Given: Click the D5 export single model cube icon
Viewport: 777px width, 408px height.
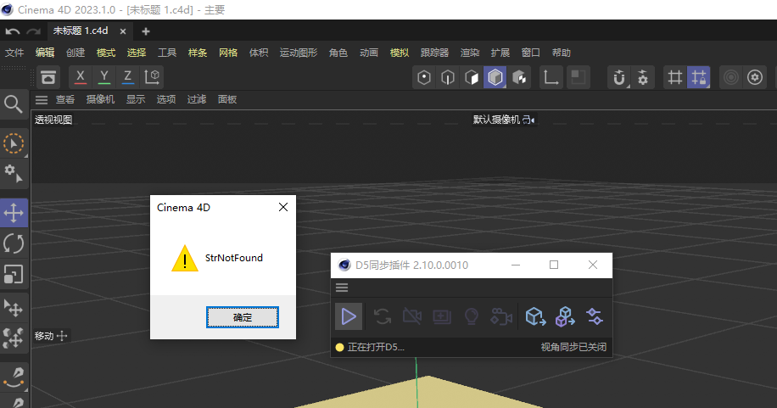Looking at the screenshot, I should [534, 316].
